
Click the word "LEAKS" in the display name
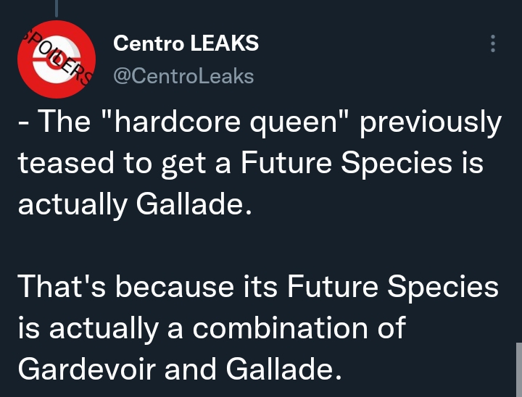[224, 43]
